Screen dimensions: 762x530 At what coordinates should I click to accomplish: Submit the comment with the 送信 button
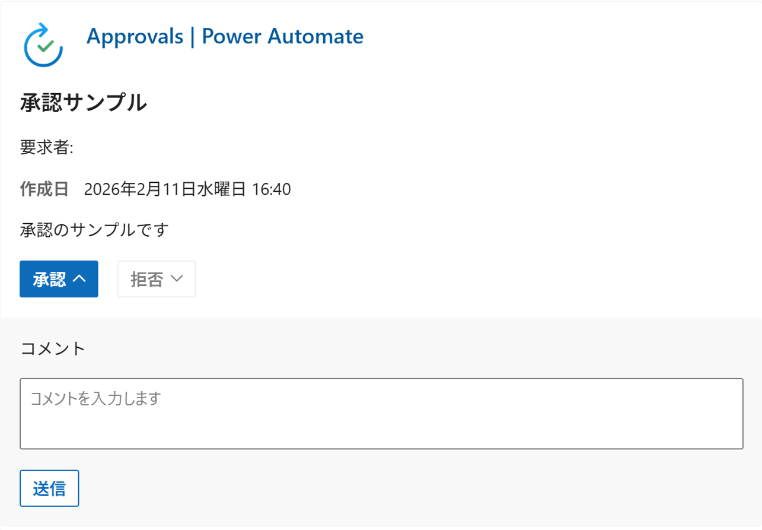coord(49,487)
